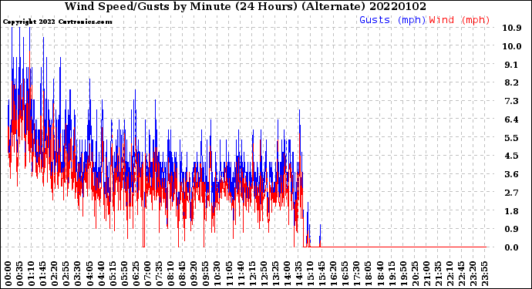The width and height of the screenshot is (532, 289).
Task: Click y-axis label 7.3
Action: [x=512, y=101]
